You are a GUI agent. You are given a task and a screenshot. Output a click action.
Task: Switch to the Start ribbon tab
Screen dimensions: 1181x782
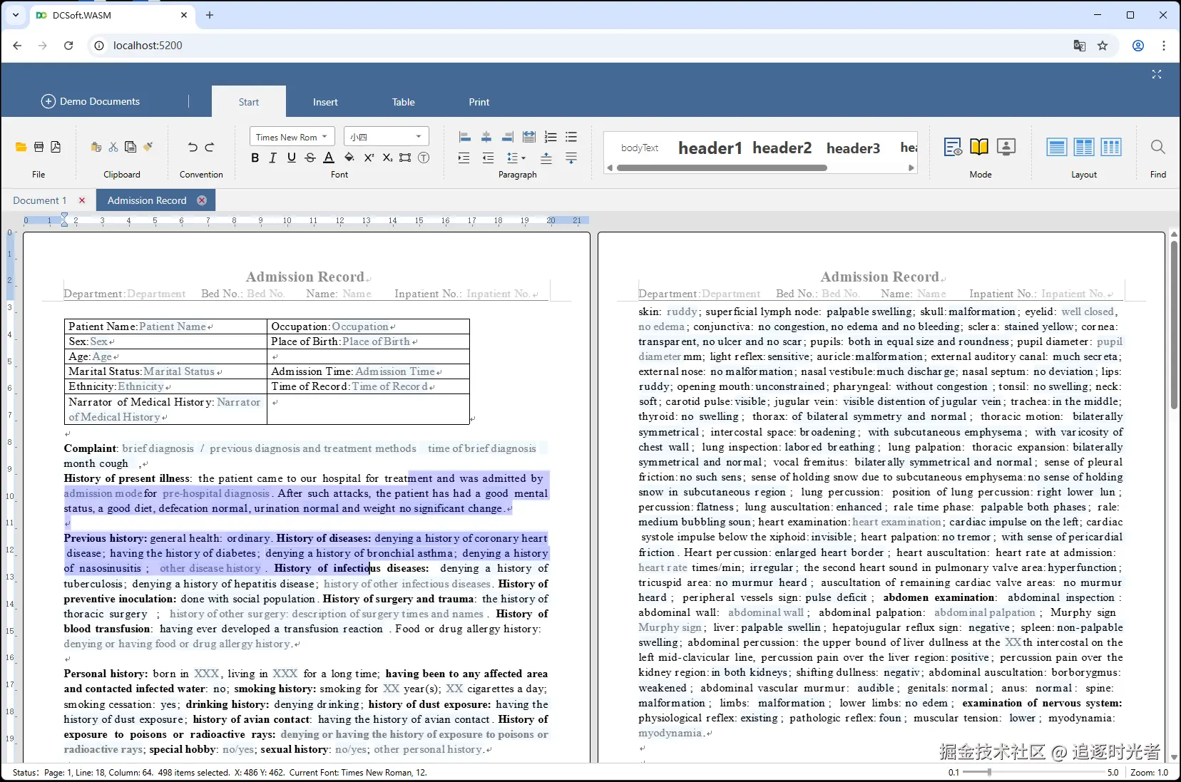coord(249,102)
